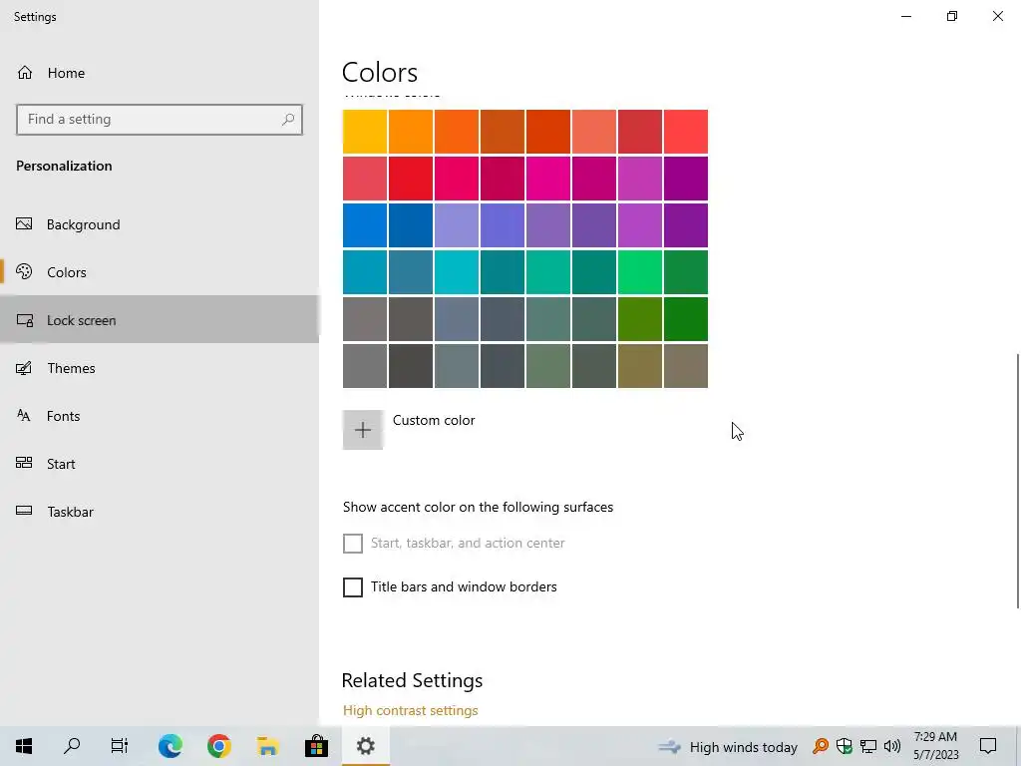Open Windows Security shield tray icon
Viewport: 1021px width, 766px height.
(845, 746)
